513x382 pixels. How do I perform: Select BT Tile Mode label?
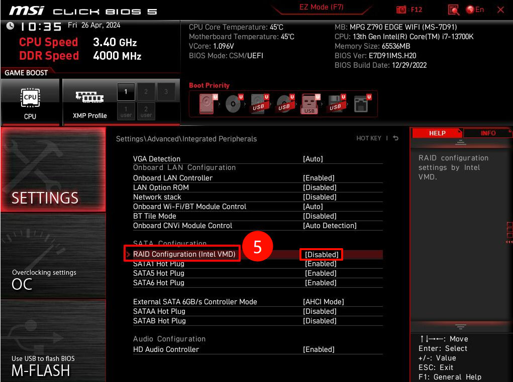(x=154, y=216)
